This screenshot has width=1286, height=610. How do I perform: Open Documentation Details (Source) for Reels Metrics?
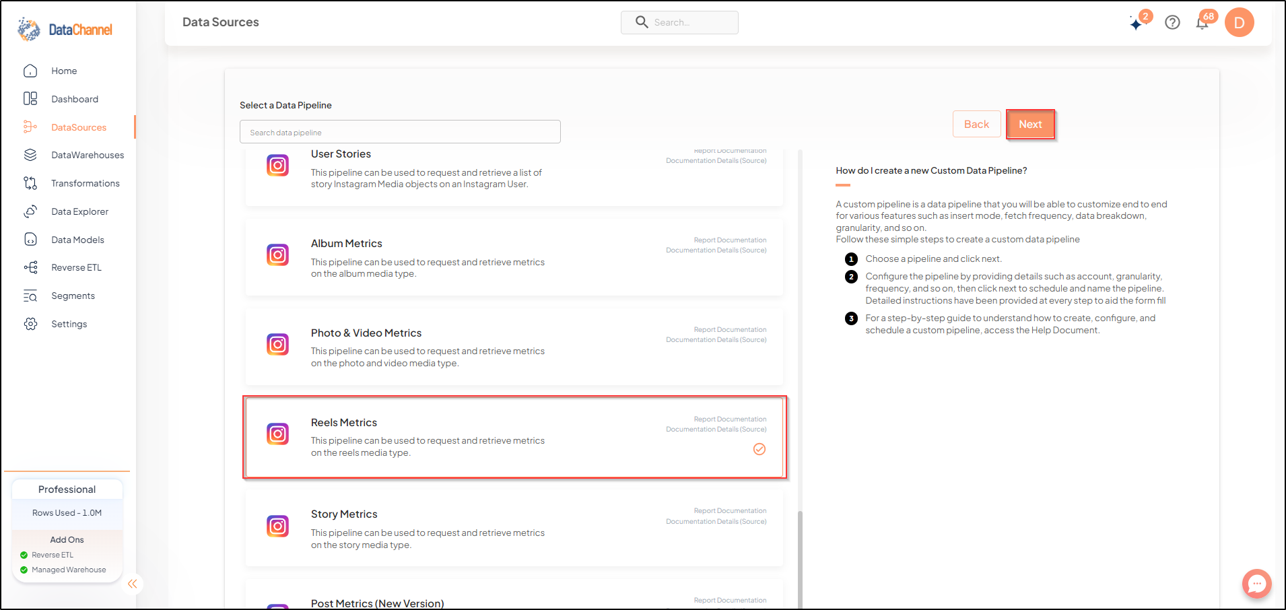click(716, 429)
